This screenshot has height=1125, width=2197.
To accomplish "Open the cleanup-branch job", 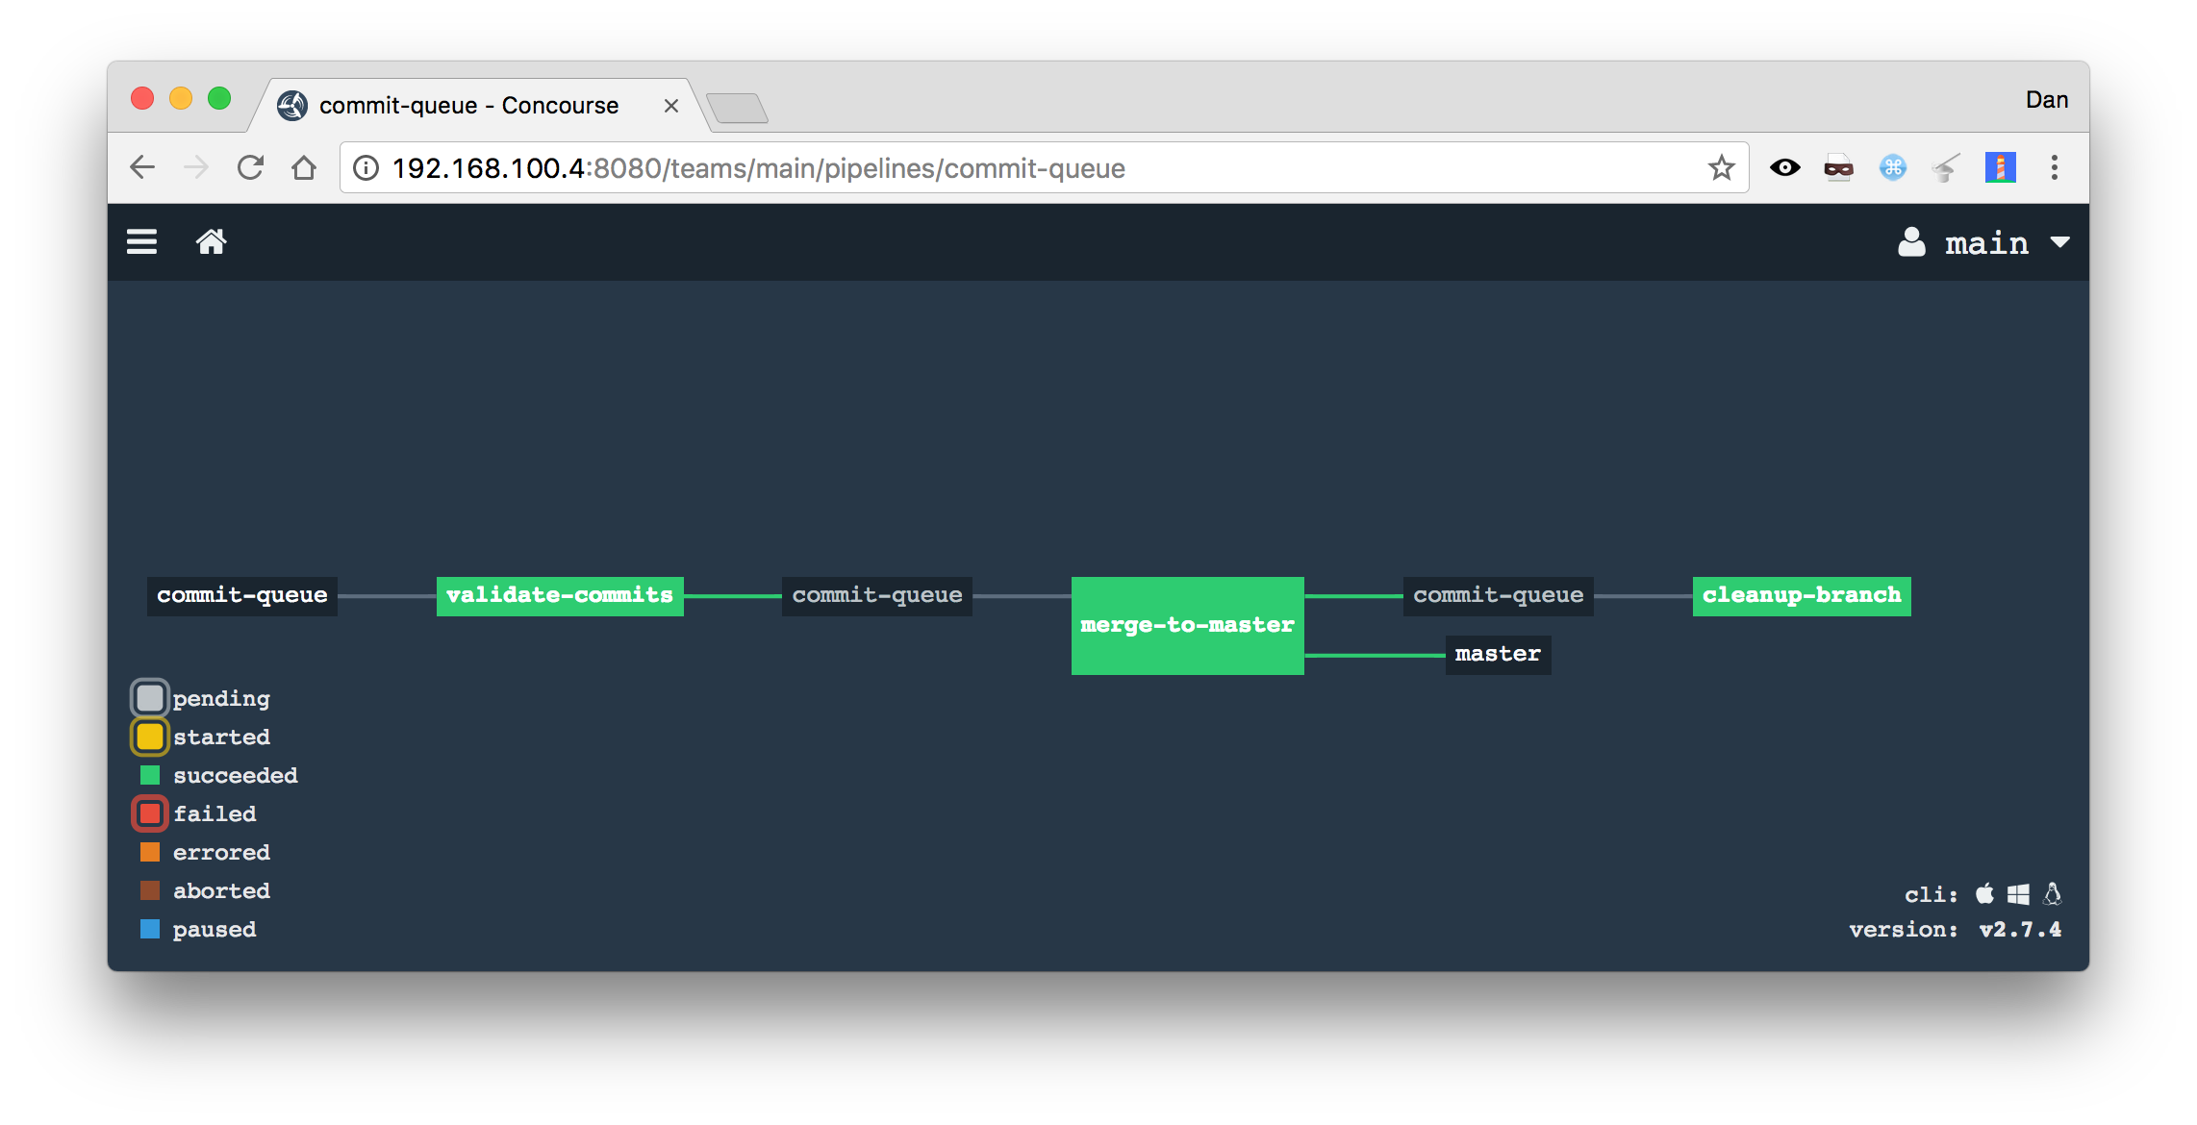I will click(1801, 596).
